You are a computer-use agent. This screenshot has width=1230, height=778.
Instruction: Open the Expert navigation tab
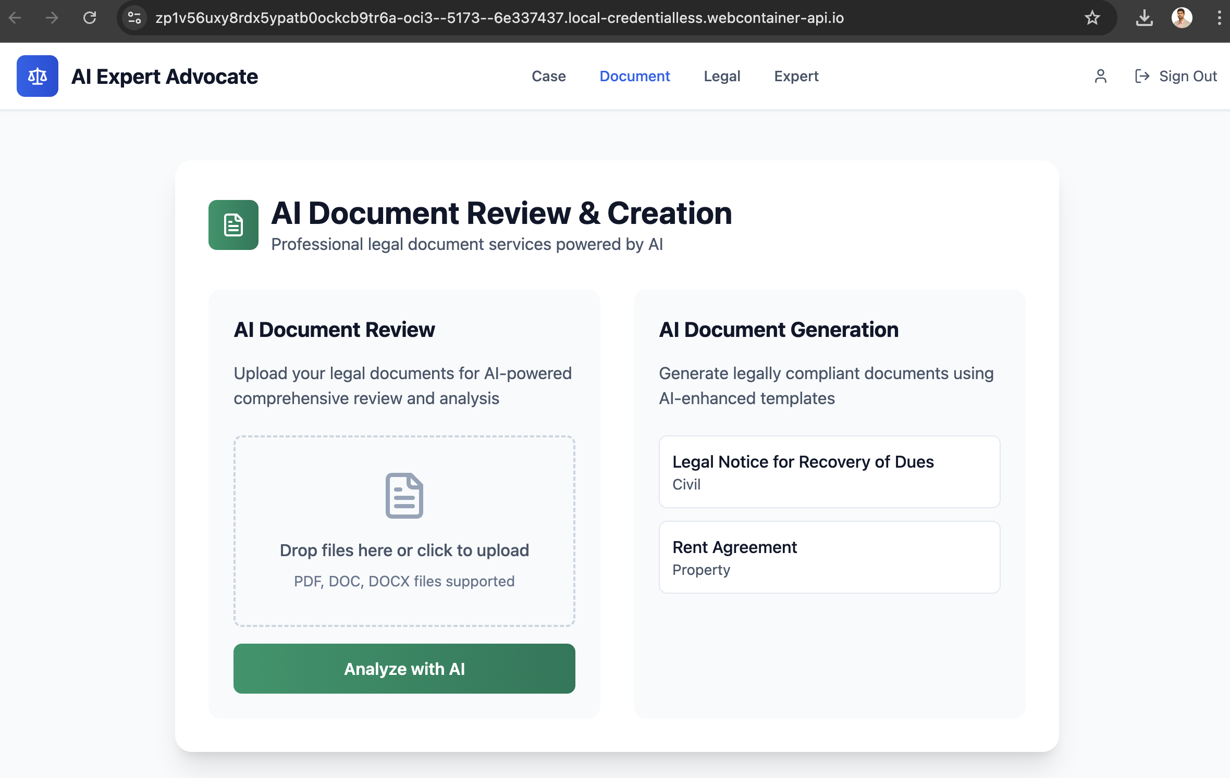click(796, 76)
